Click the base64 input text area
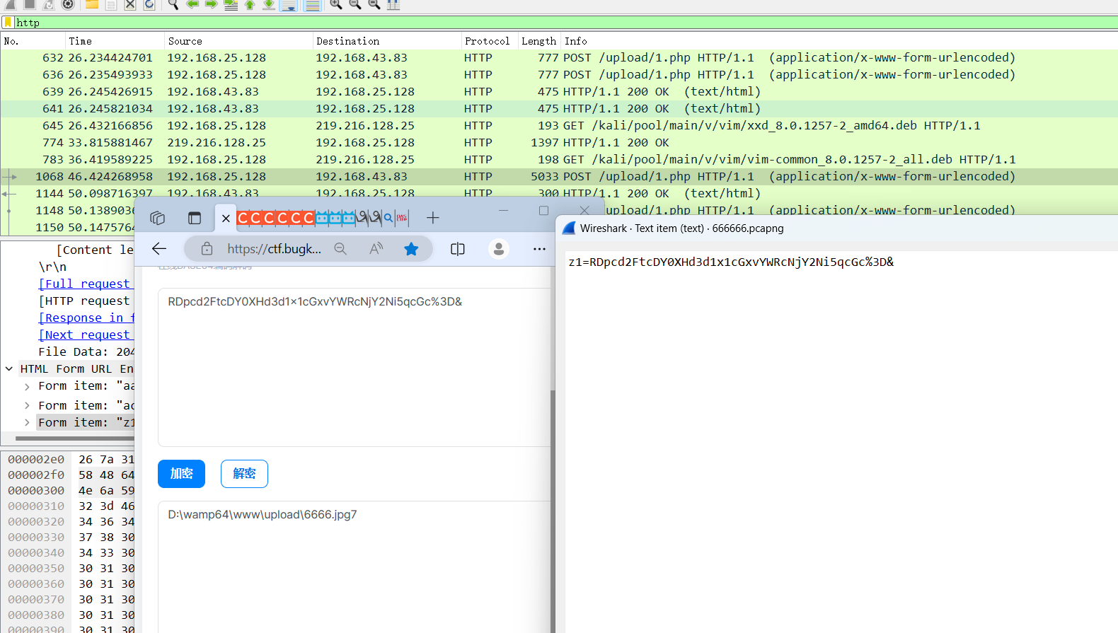This screenshot has height=633, width=1118. [354, 367]
